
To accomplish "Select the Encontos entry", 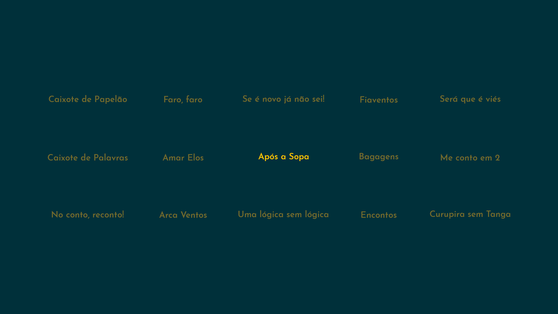I will pos(379,215).
